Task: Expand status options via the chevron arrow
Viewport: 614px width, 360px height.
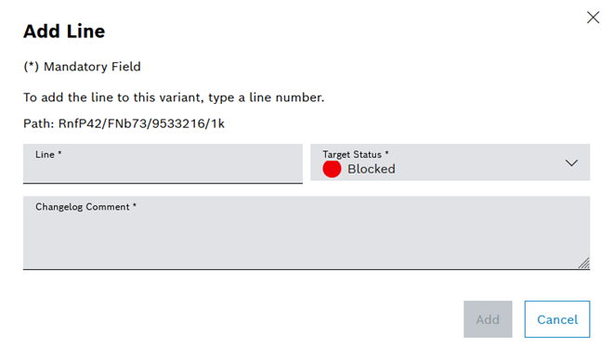Action: click(571, 162)
